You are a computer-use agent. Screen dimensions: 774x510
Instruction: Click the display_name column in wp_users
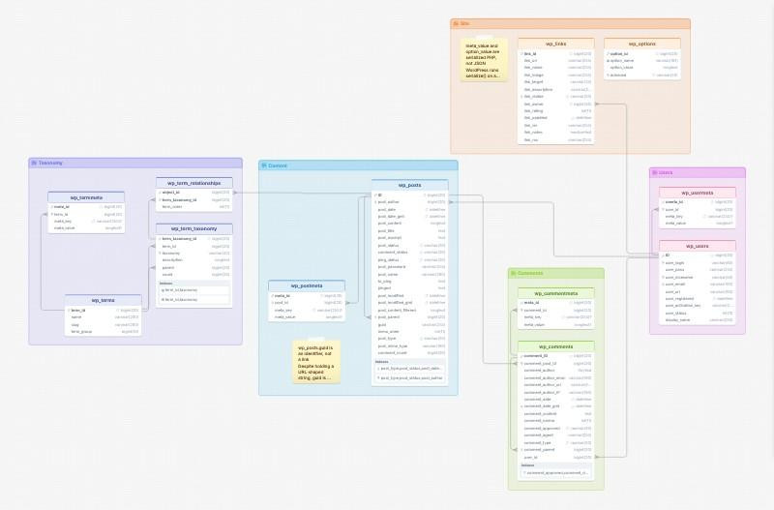click(698, 320)
